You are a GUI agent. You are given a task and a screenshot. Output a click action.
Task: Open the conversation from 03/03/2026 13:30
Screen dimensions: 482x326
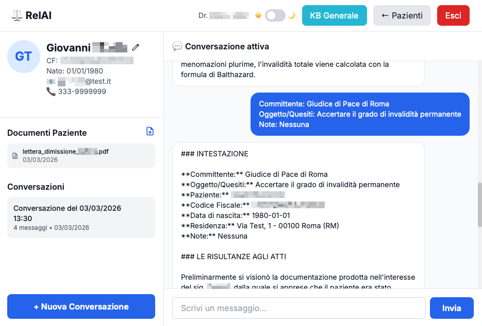point(81,217)
